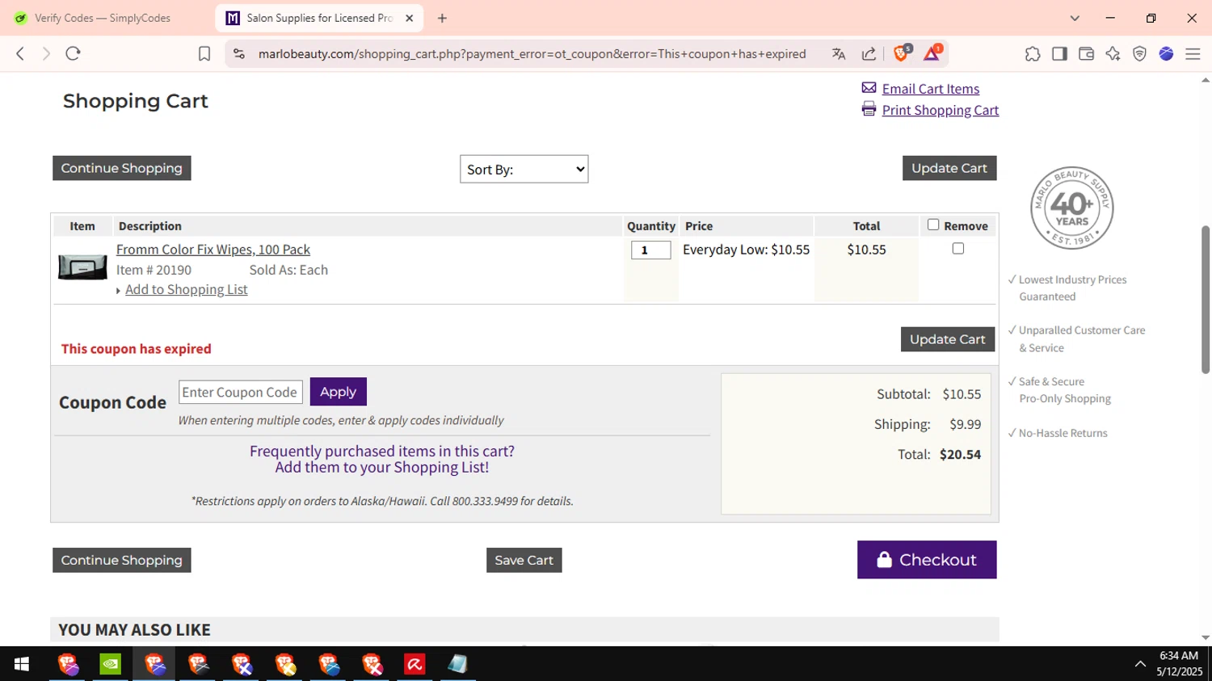Open the red Avira taskbar icon
This screenshot has width=1212, height=681.
415,664
